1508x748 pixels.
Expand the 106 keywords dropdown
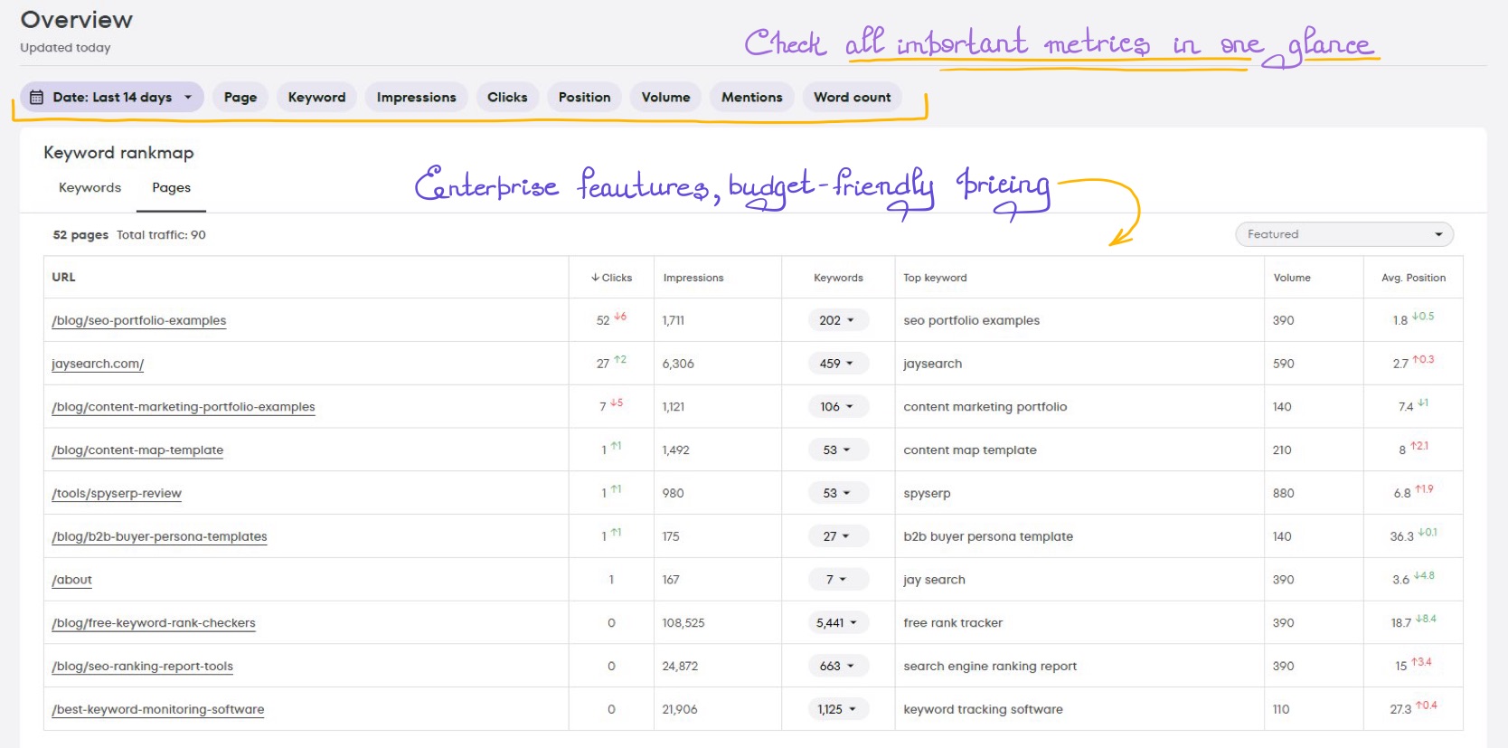click(838, 407)
